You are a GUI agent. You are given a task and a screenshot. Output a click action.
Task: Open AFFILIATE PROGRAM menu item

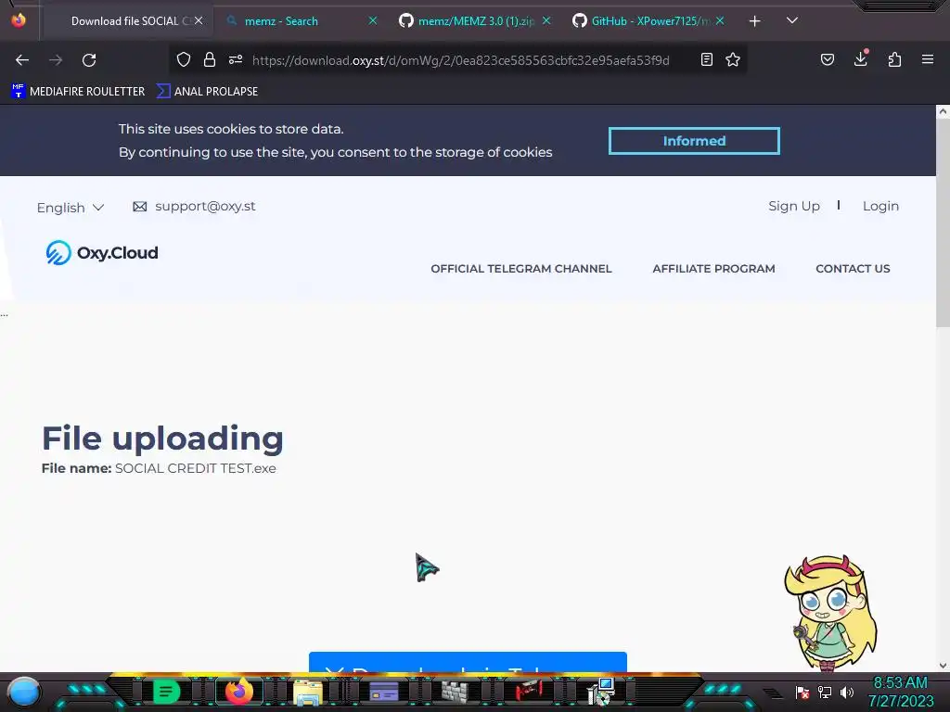click(713, 269)
